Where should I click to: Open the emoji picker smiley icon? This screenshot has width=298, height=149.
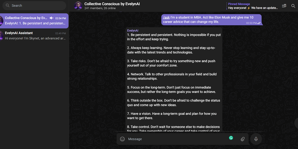pos(123,139)
